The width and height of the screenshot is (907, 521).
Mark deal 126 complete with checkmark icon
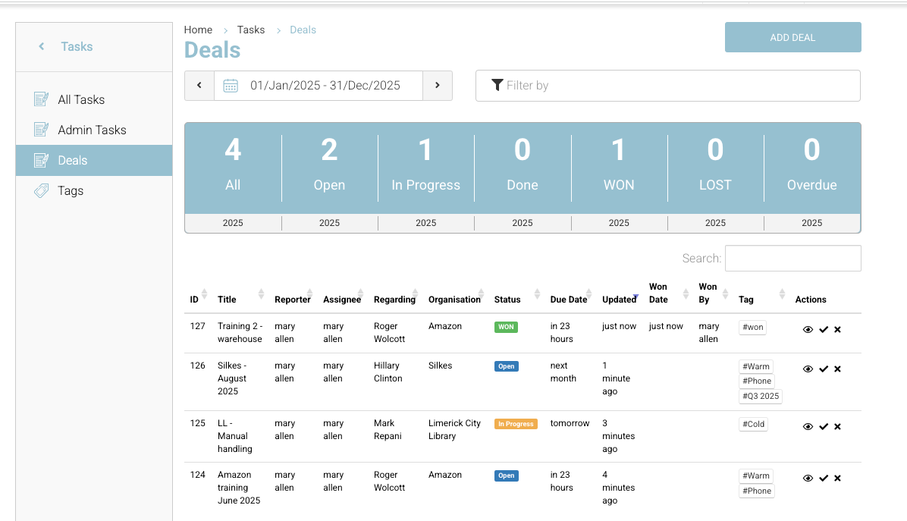click(824, 369)
